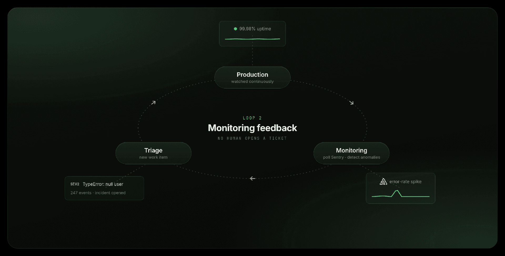Click "247 events · incident opened" text
This screenshot has width=505, height=256.
tap(98, 193)
